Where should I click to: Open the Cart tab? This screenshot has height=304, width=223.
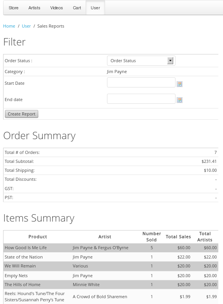click(x=77, y=8)
